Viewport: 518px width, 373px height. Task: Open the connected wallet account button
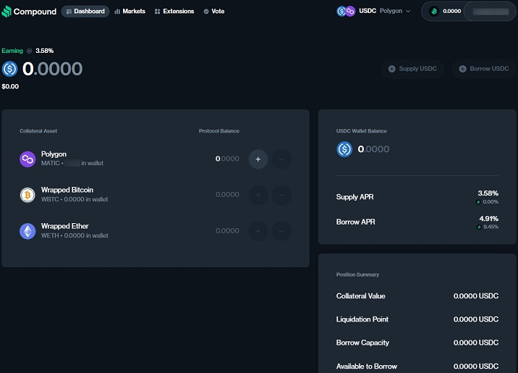(x=491, y=12)
